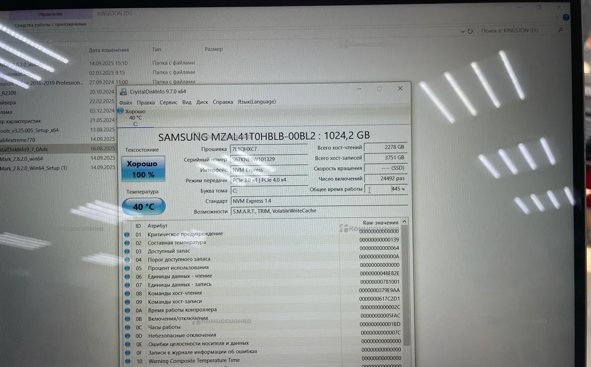This screenshot has width=591, height=367.
Task: Click status circle of attribute 07 Единицы данных - запись
Action: (127, 285)
